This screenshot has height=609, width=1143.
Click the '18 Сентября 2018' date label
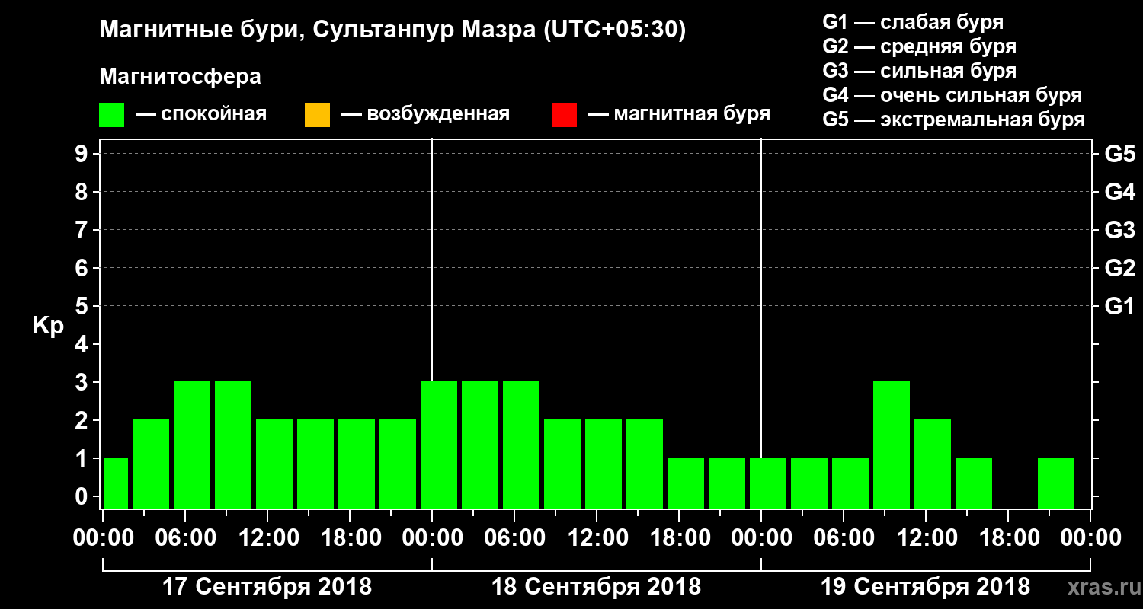click(596, 587)
